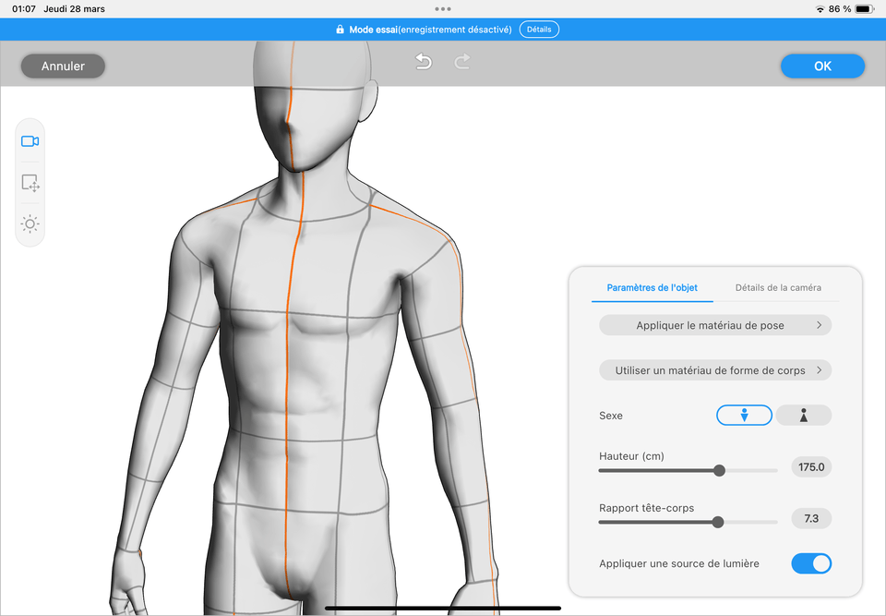Viewport: 886px width, 616px height.
Task: Tap the lock icon in trial banner
Action: (x=340, y=30)
